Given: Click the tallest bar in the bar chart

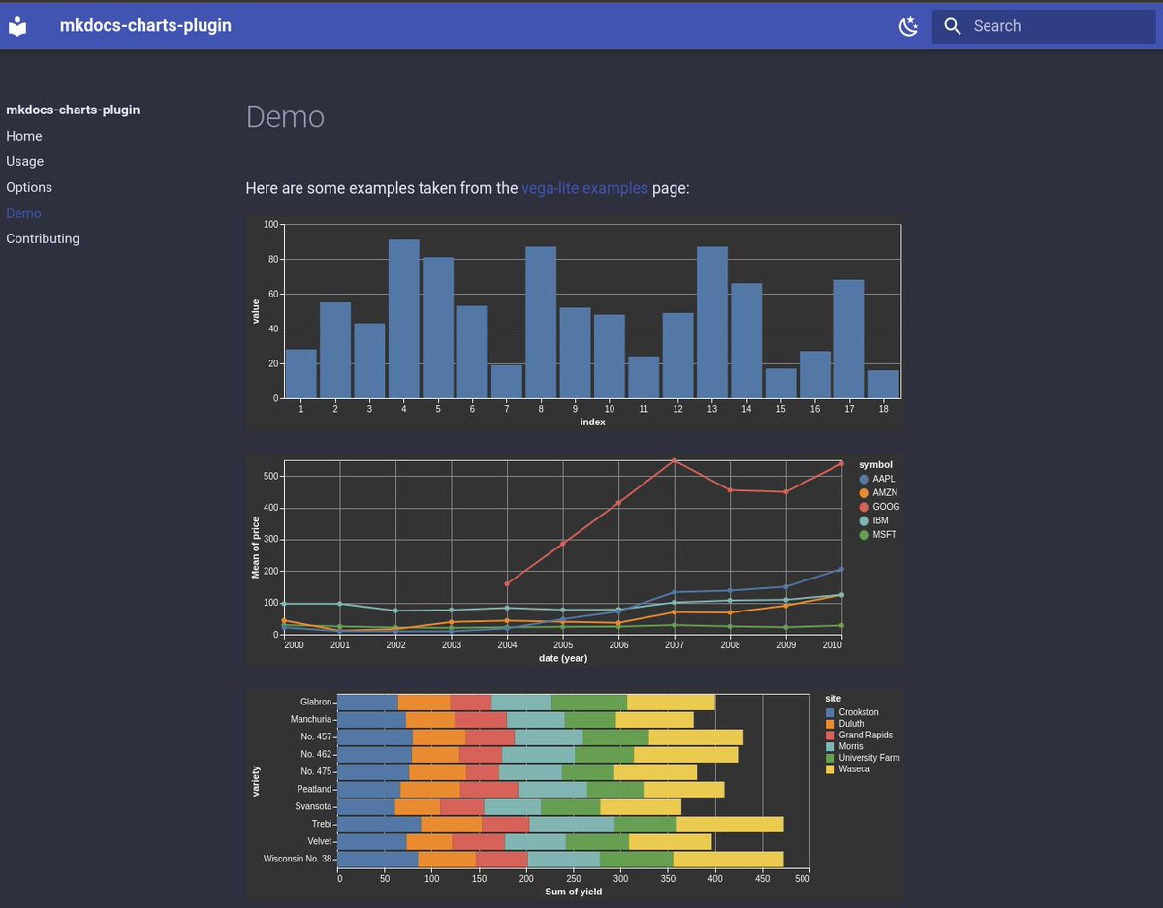Looking at the screenshot, I should coord(403,320).
